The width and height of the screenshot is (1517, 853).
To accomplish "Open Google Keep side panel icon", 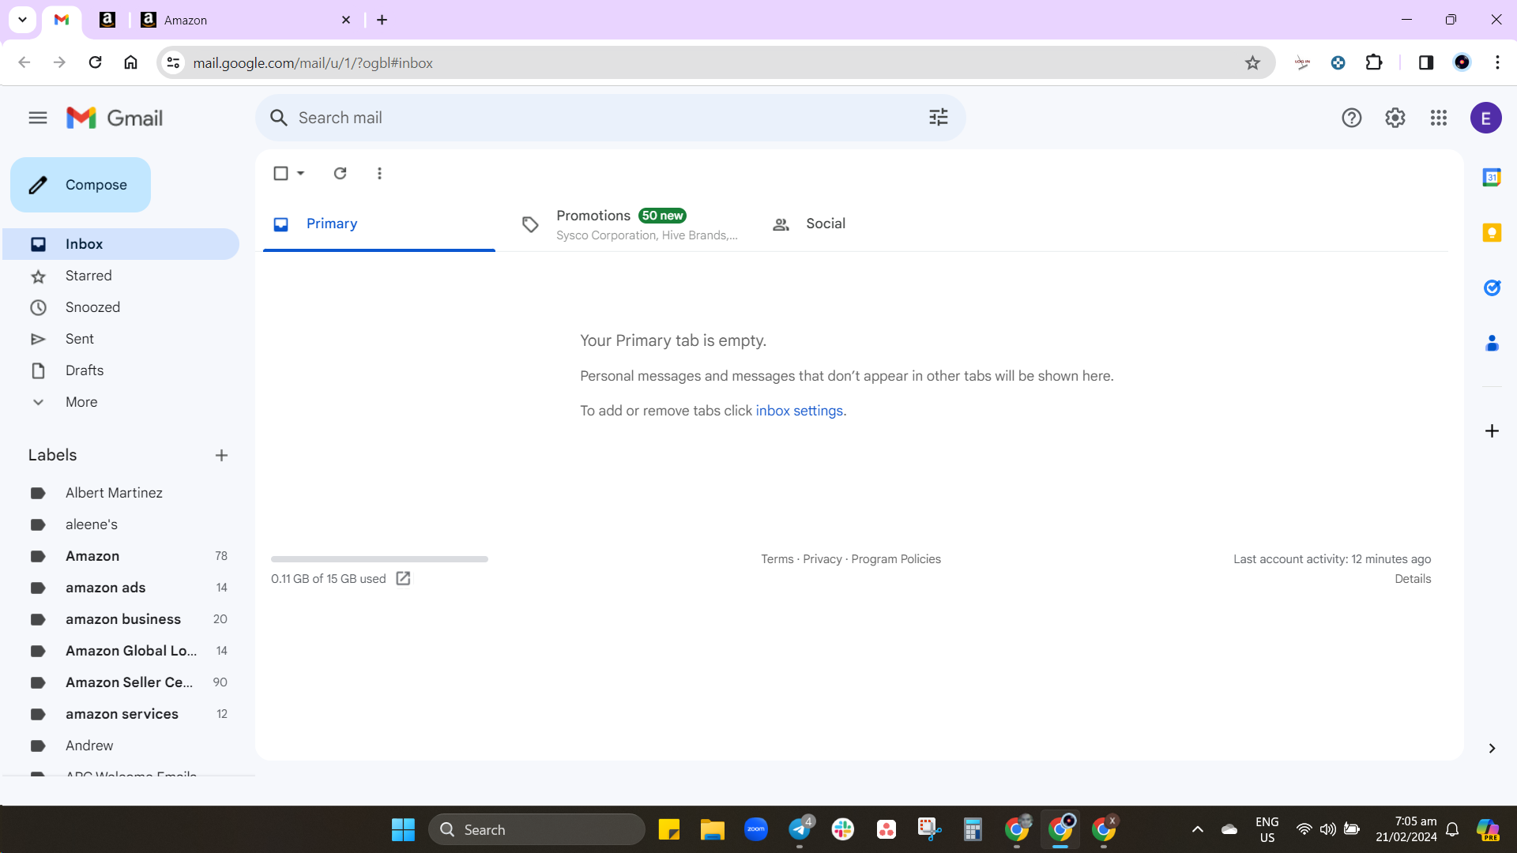I will coord(1492,232).
